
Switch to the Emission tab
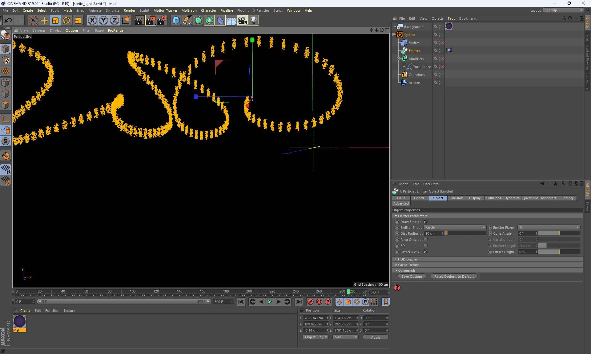pyautogui.click(x=456, y=198)
